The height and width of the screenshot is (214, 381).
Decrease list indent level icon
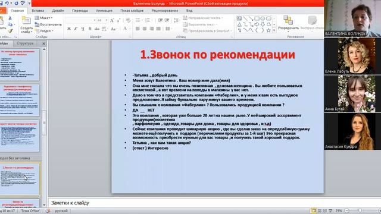click(x=160, y=20)
